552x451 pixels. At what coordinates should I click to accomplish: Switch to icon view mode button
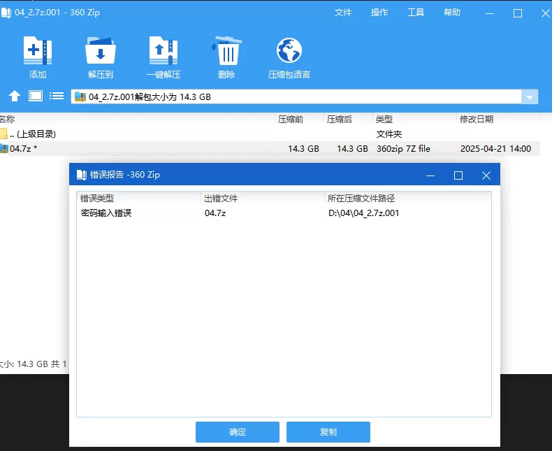click(x=36, y=96)
